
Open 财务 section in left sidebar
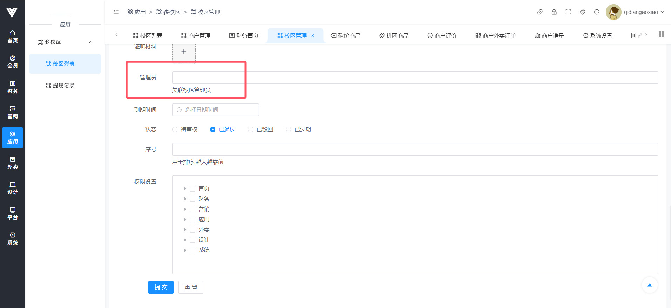(x=13, y=87)
